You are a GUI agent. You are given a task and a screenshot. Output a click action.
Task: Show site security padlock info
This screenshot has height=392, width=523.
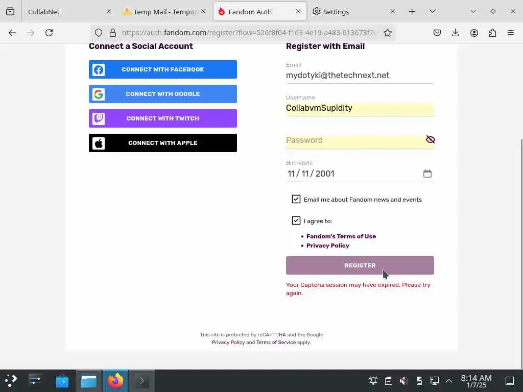click(113, 33)
